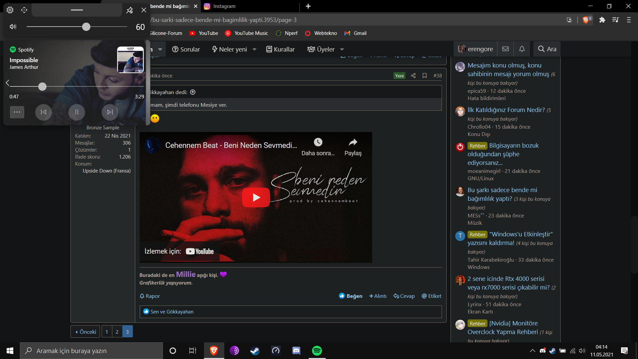Image resolution: width=638 pixels, height=359 pixels.
Task: Pause the Spotify track Impossible
Action: (x=77, y=112)
